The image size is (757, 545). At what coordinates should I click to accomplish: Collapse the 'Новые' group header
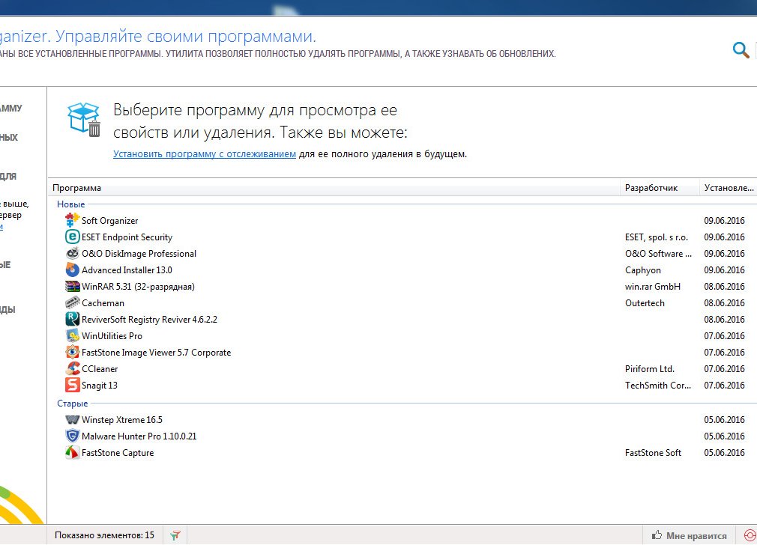(71, 204)
